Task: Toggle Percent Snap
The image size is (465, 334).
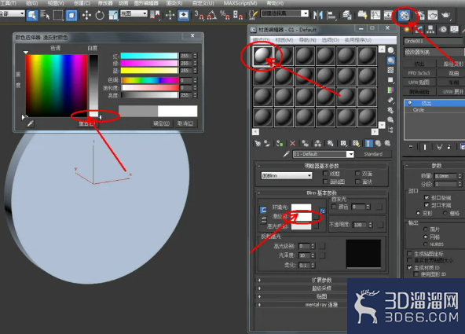Action: point(225,15)
